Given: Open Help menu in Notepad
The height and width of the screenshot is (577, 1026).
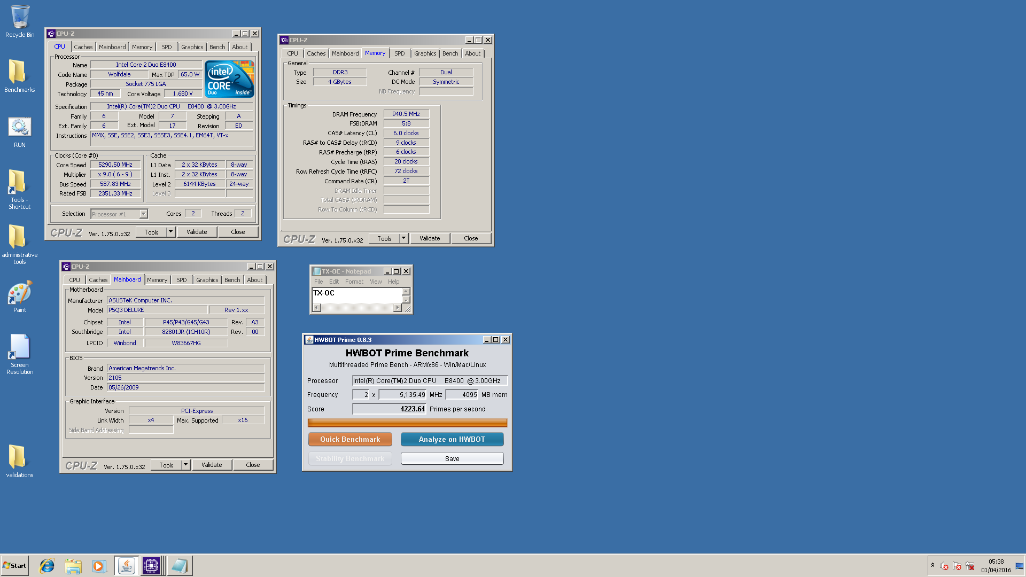Looking at the screenshot, I should (394, 282).
